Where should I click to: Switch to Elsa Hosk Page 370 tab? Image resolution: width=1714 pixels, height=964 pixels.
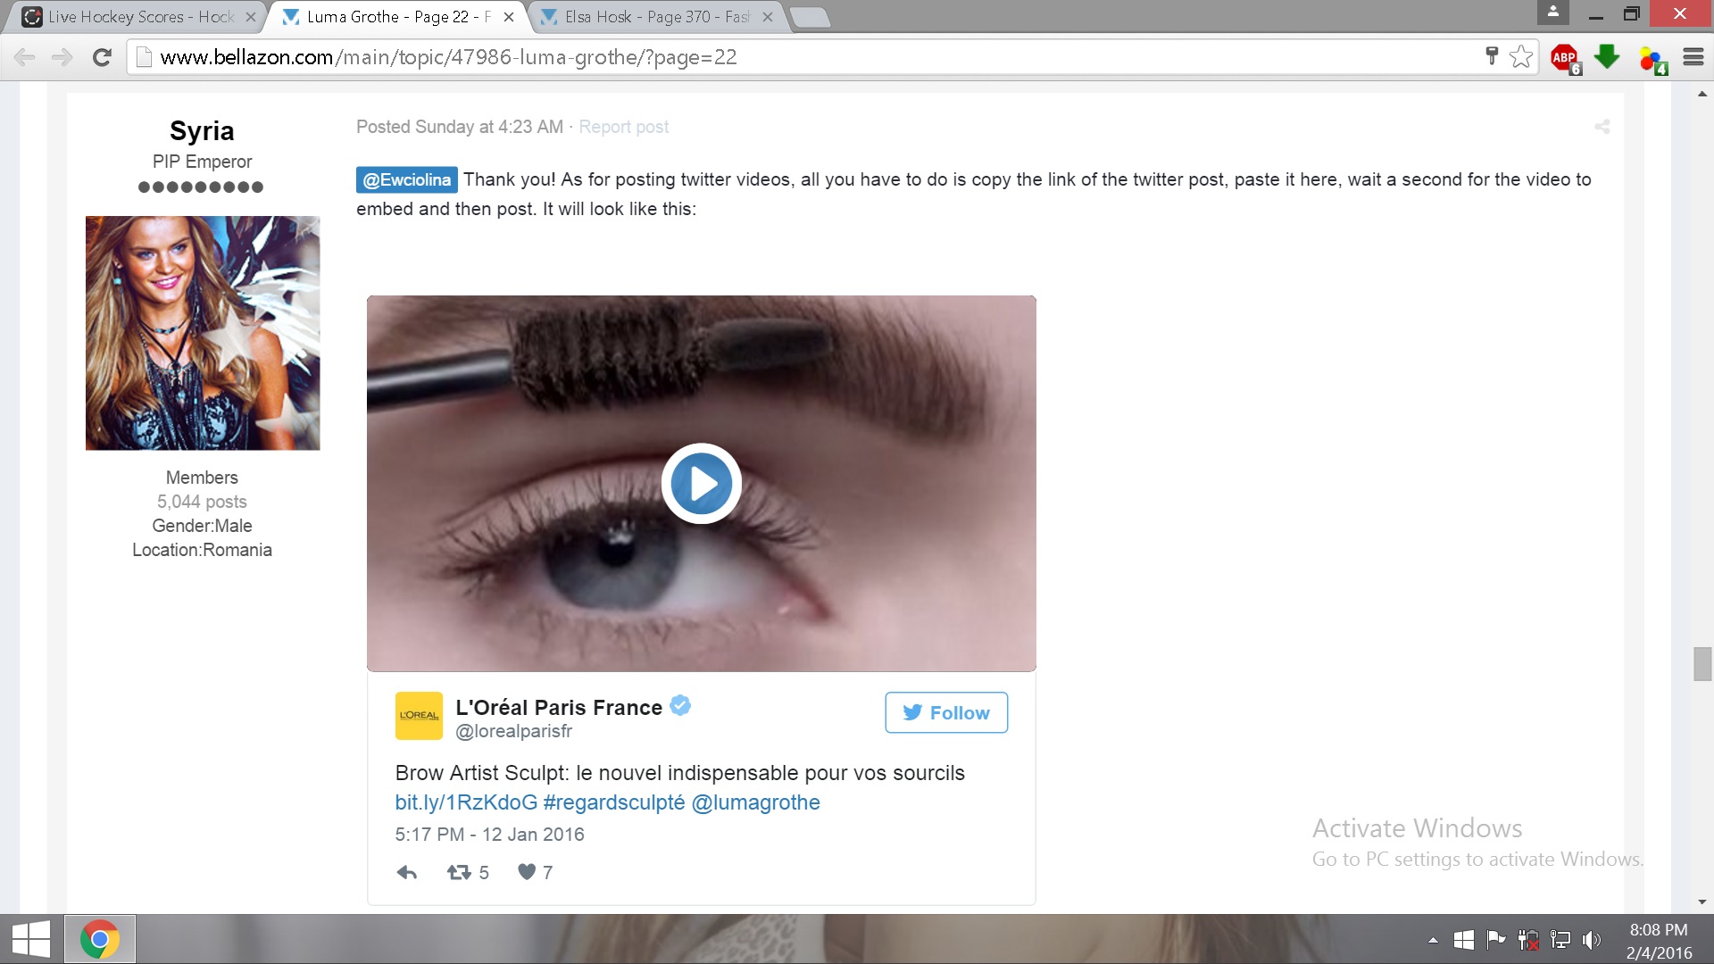[x=656, y=17]
